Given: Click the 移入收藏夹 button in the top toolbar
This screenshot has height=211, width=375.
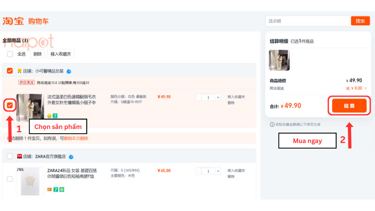Looking at the screenshot, I should pos(60,54).
